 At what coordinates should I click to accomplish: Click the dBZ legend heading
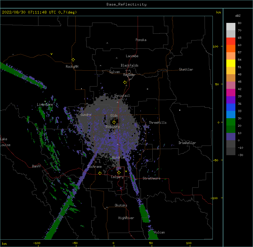coord(238,16)
